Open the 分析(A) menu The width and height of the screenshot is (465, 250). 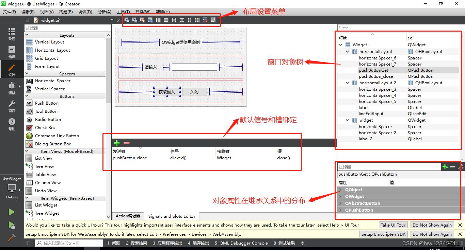(x=104, y=12)
